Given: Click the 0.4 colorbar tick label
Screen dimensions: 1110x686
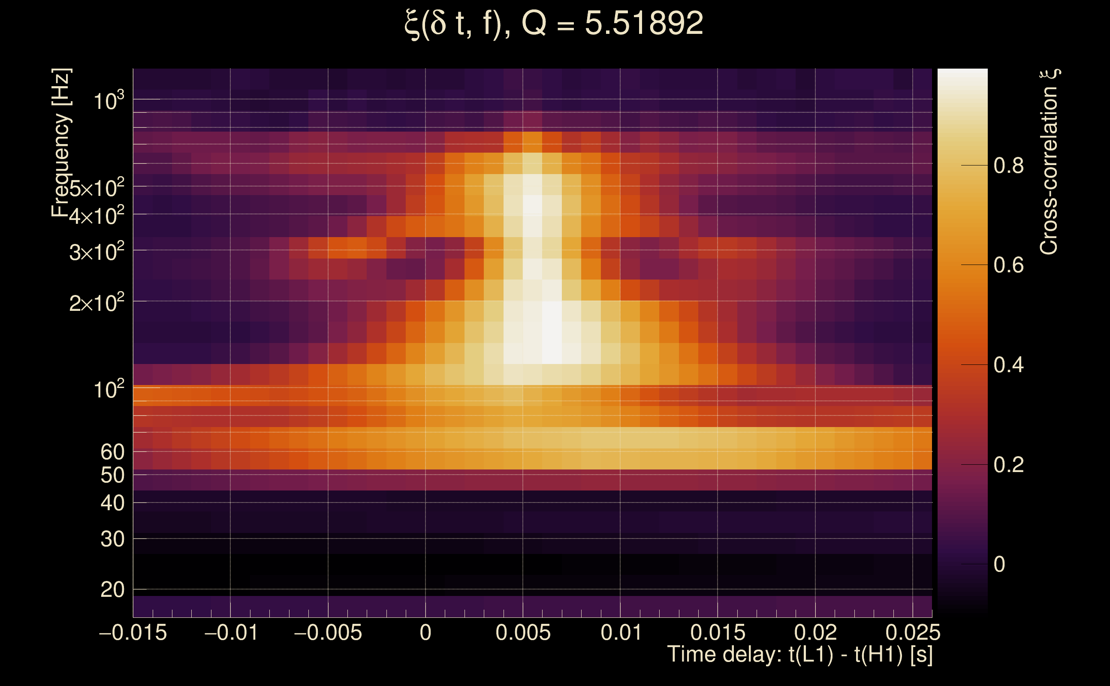Looking at the screenshot, I should click(x=1008, y=365).
